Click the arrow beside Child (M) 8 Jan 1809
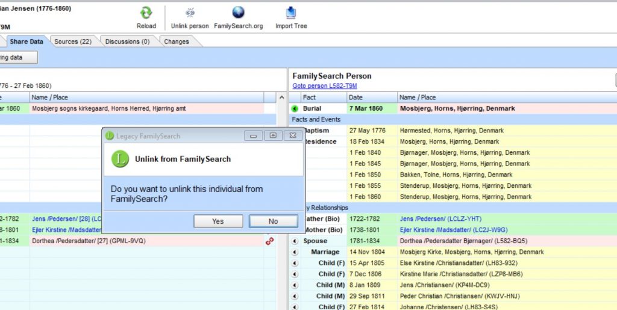The height and width of the screenshot is (310, 617). click(295, 285)
